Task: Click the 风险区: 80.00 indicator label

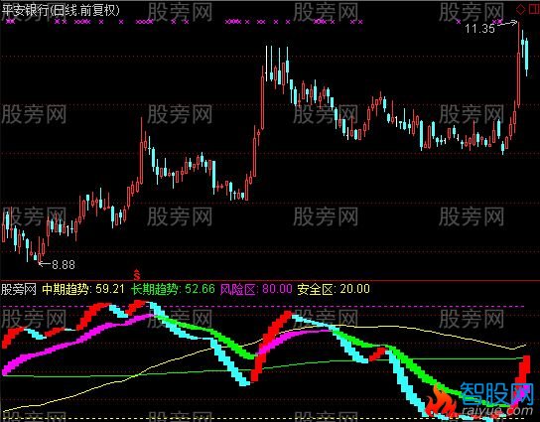Action: [x=256, y=289]
